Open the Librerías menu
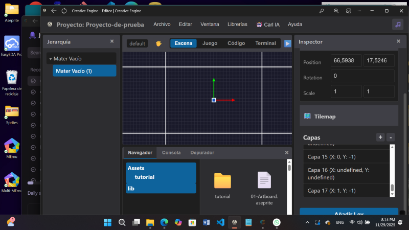The width and height of the screenshot is (409, 230). [237, 24]
